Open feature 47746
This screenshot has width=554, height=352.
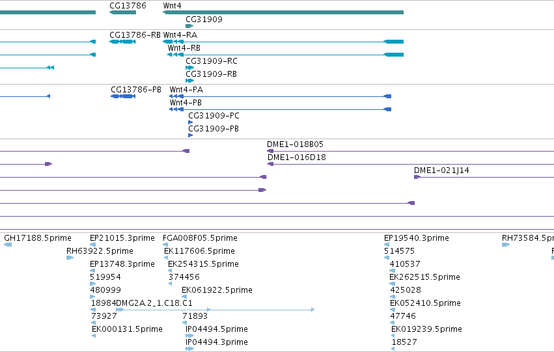pos(403,317)
